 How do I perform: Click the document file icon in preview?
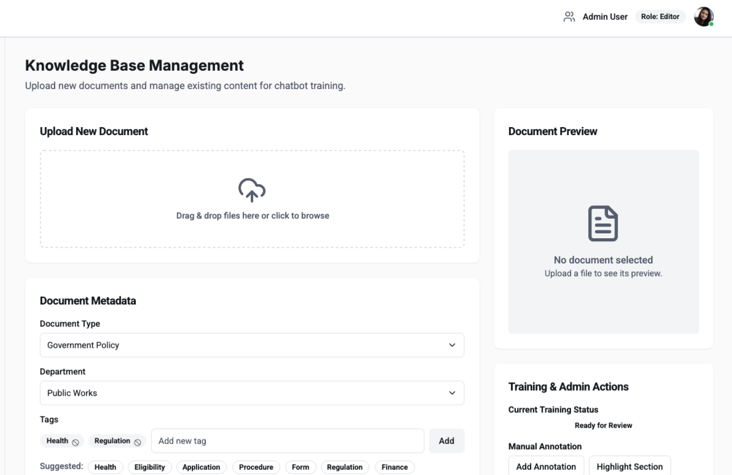603,223
